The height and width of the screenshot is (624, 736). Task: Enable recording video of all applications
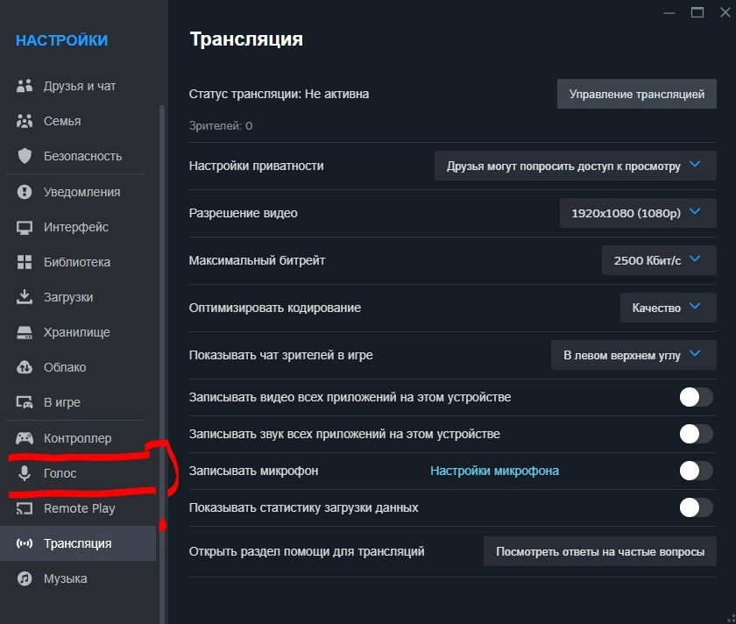pos(696,397)
